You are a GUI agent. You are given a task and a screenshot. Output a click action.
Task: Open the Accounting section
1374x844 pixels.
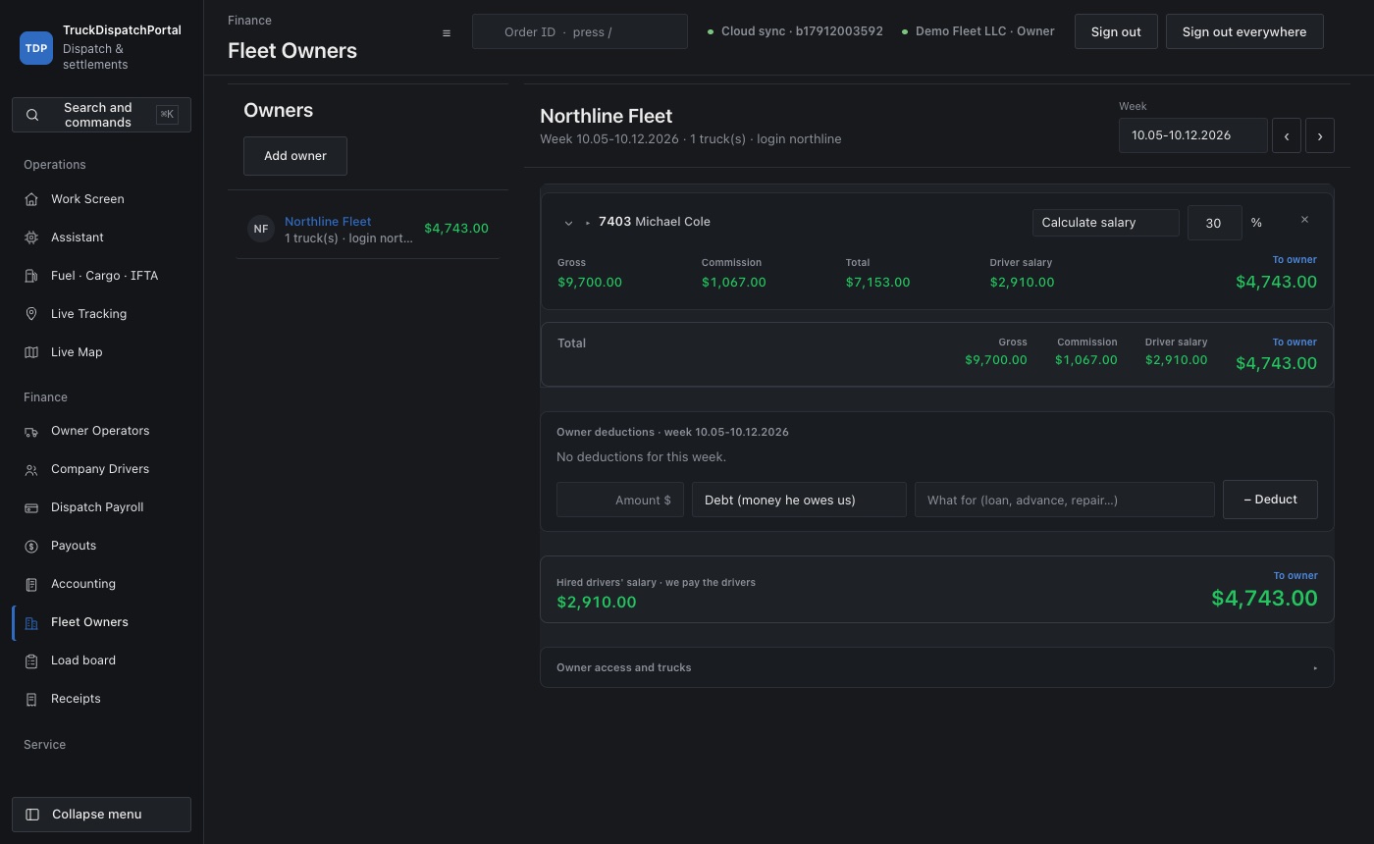click(x=101, y=584)
